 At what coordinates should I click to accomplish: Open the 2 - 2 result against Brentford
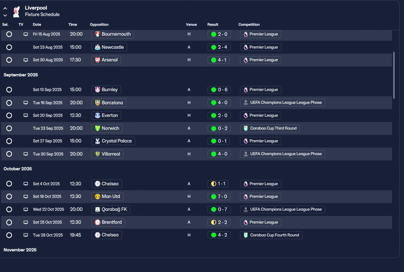[x=219, y=222]
